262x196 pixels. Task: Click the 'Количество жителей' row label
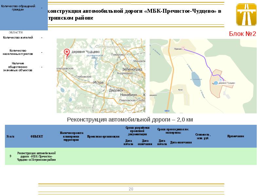click(18, 38)
